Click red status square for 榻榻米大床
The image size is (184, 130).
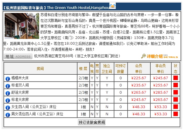[x=176, y=78]
